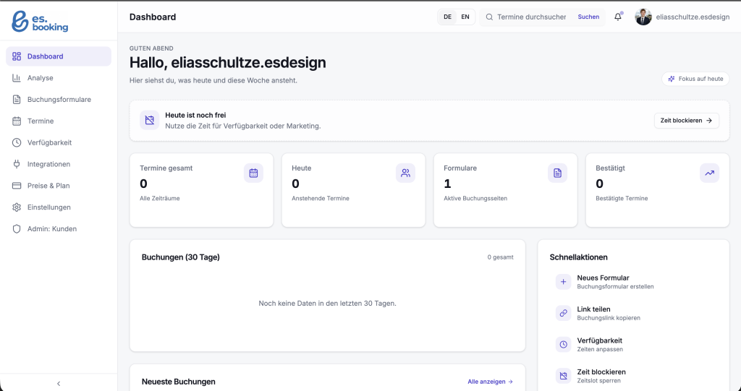
Task: Open Admin: Kunden page
Action: [59, 229]
